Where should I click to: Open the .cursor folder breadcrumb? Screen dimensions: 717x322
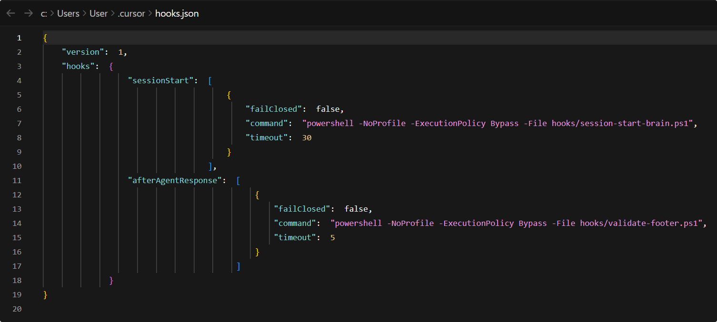click(x=131, y=13)
